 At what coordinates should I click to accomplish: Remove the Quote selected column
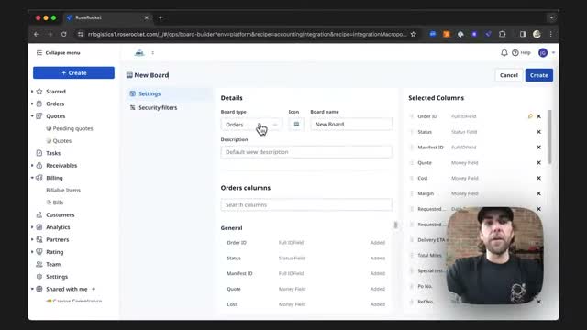538,163
